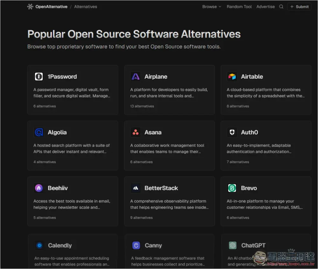Click the ChatGPT logo icon

coord(232,245)
